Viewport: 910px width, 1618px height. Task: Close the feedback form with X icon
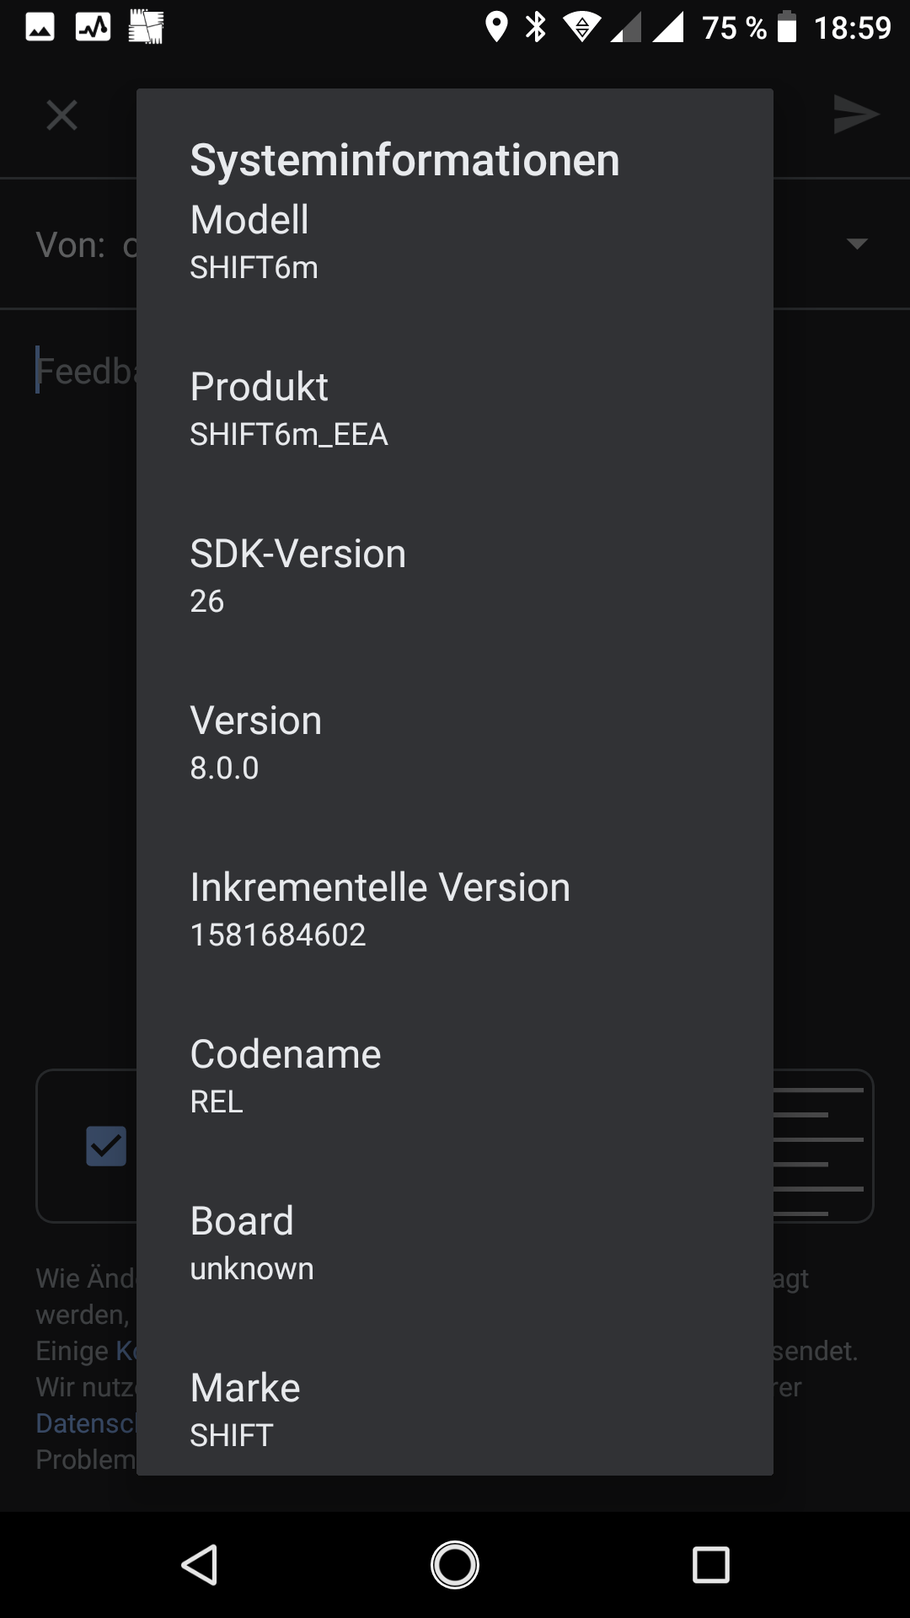pyautogui.click(x=62, y=115)
